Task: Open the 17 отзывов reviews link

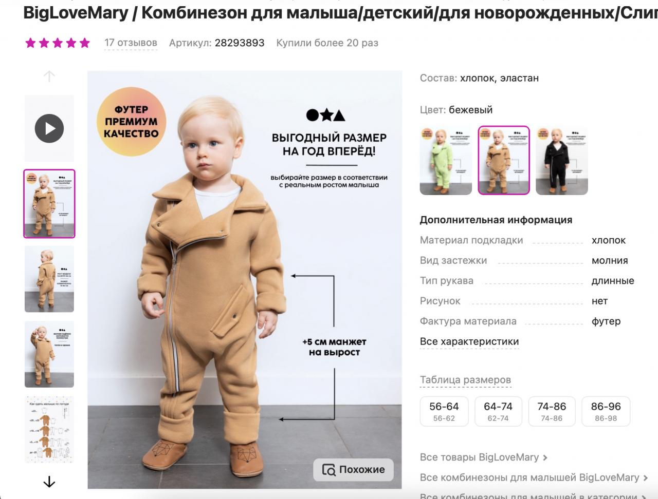Action: [x=131, y=43]
